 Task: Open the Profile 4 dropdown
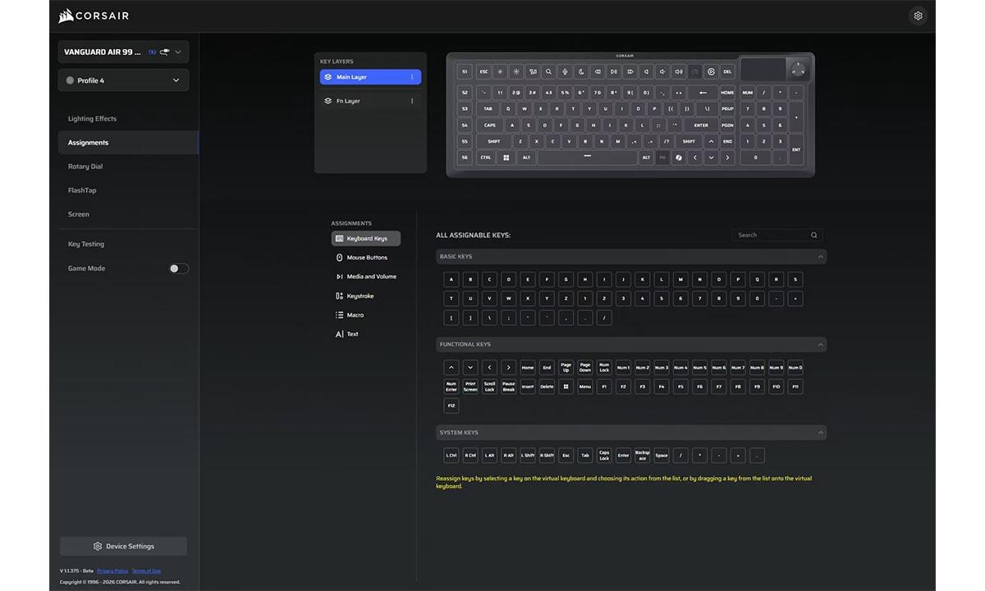[123, 80]
